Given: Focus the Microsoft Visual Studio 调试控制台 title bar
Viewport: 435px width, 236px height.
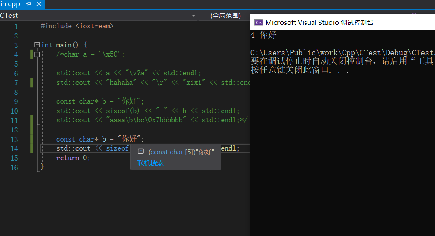Looking at the screenshot, I should (x=319, y=23).
